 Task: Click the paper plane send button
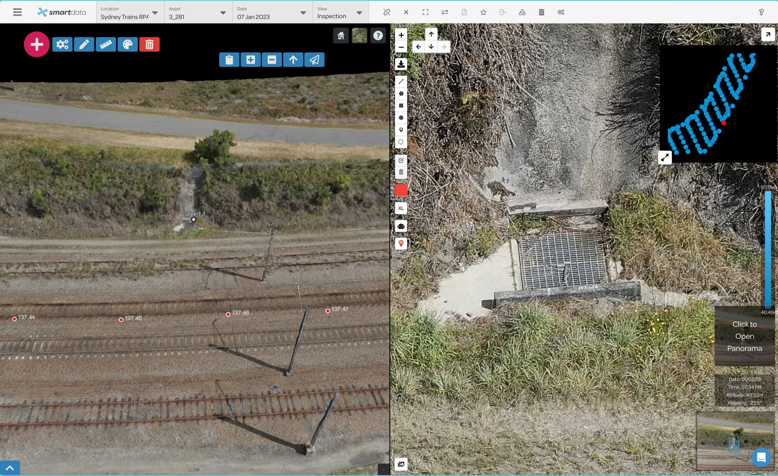pos(314,60)
